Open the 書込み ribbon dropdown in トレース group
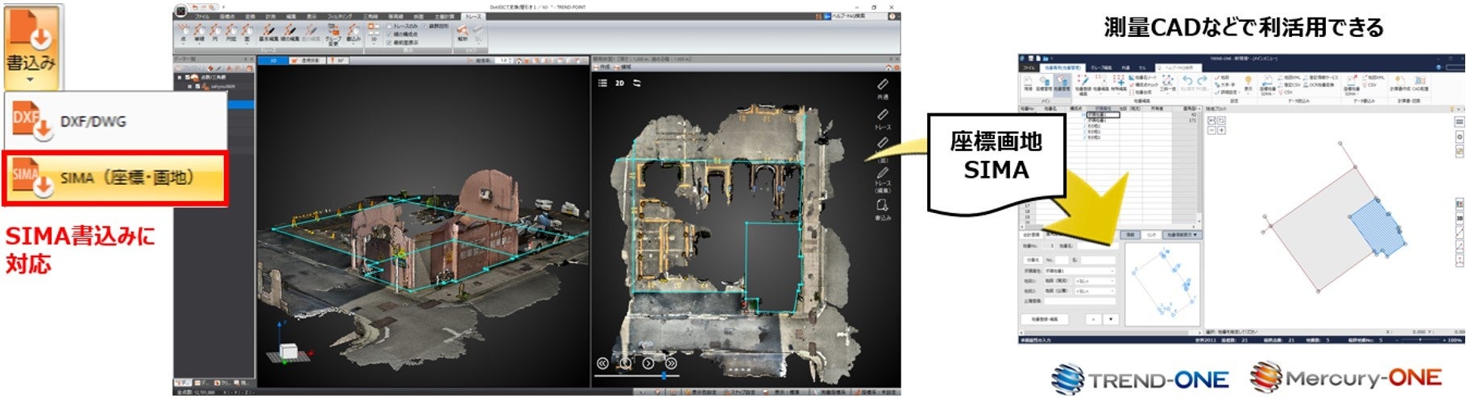Image resolution: width=1466 pixels, height=398 pixels. point(354,34)
